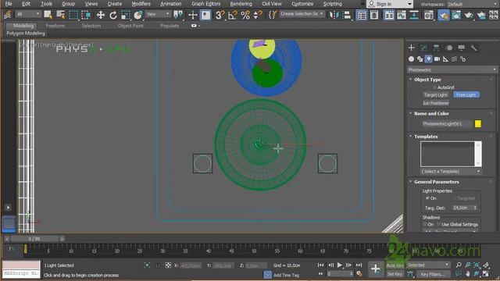Toggle Angle Snap button
The image size is (500, 281).
pyautogui.click(x=233, y=15)
